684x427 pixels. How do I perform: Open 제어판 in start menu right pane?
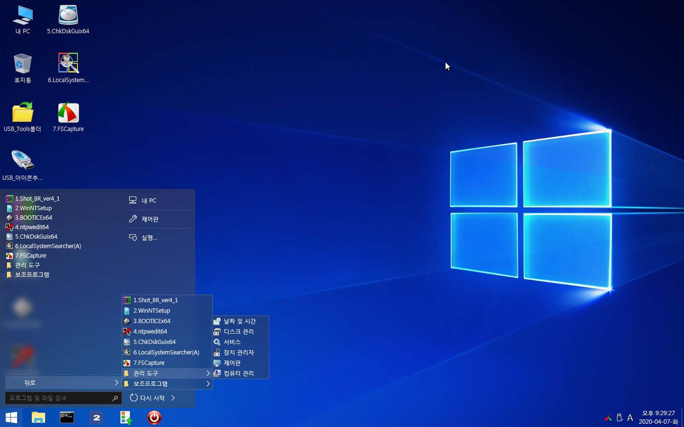pyautogui.click(x=160, y=219)
